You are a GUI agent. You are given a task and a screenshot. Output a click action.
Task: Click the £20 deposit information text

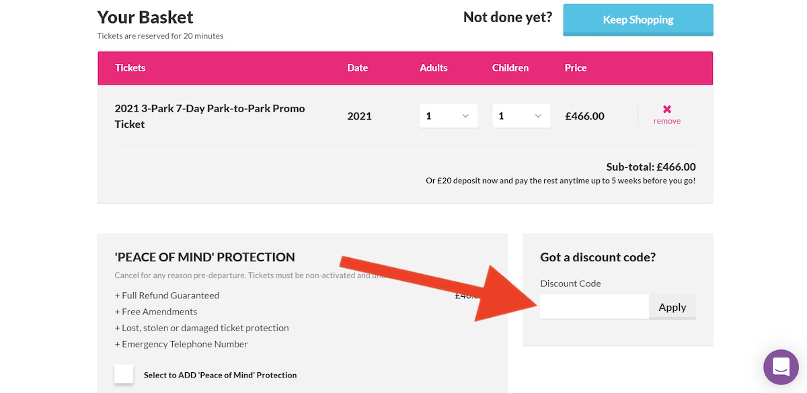pos(561,181)
